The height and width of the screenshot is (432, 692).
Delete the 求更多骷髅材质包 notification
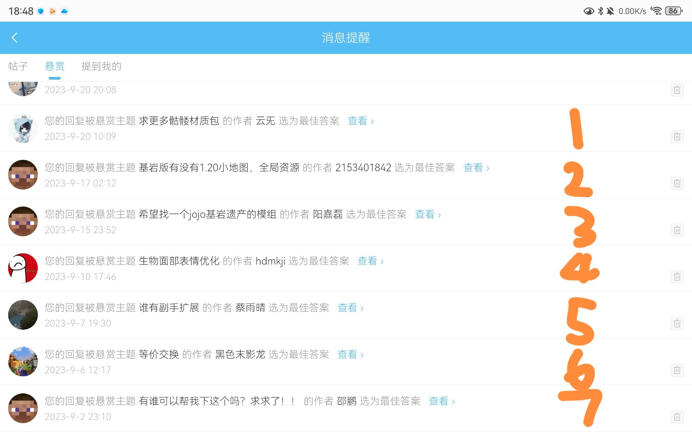677,137
